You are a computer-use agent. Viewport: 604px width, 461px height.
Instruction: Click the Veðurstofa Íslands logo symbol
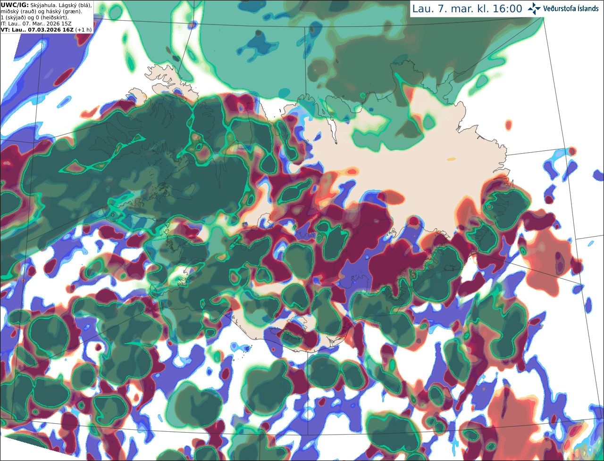[x=534, y=8]
